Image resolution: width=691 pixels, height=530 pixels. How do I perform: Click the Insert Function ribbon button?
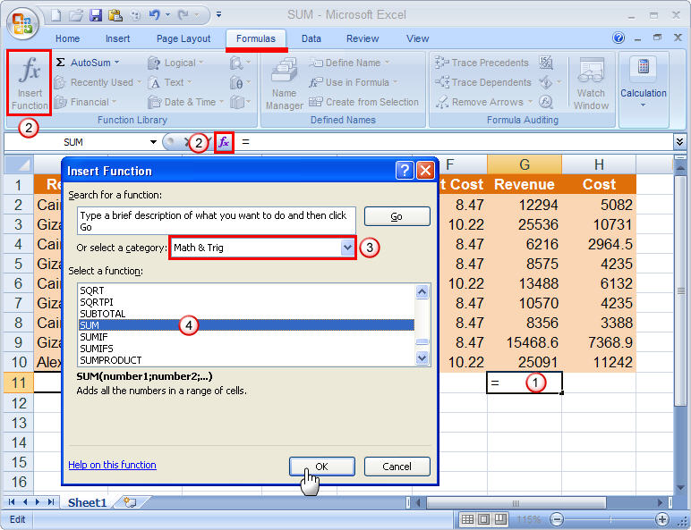point(30,83)
